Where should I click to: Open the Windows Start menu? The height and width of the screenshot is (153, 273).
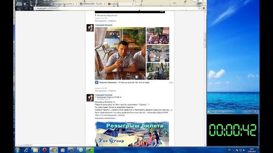click(x=17, y=150)
